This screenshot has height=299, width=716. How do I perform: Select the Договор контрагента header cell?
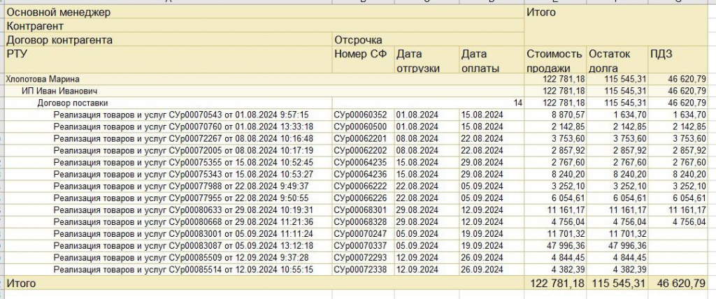(x=59, y=40)
